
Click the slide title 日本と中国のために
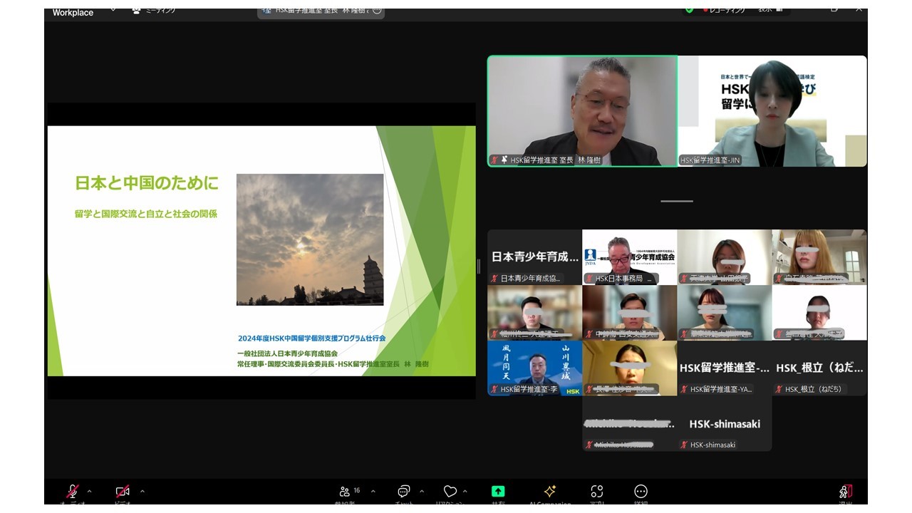pyautogui.click(x=147, y=183)
